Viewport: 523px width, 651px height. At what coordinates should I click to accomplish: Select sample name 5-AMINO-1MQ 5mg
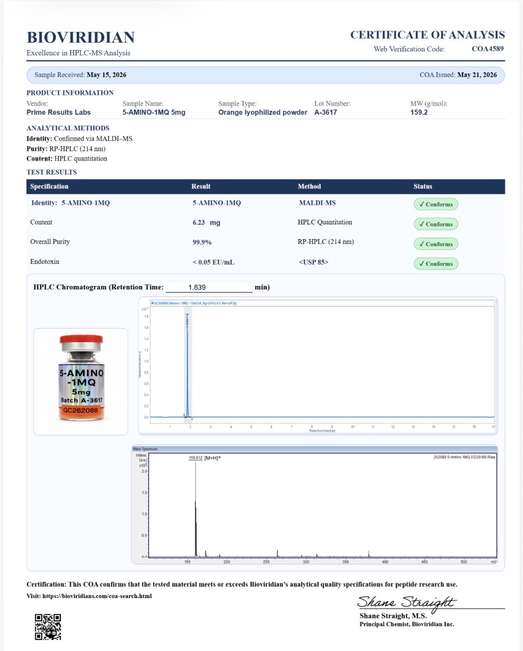click(154, 112)
